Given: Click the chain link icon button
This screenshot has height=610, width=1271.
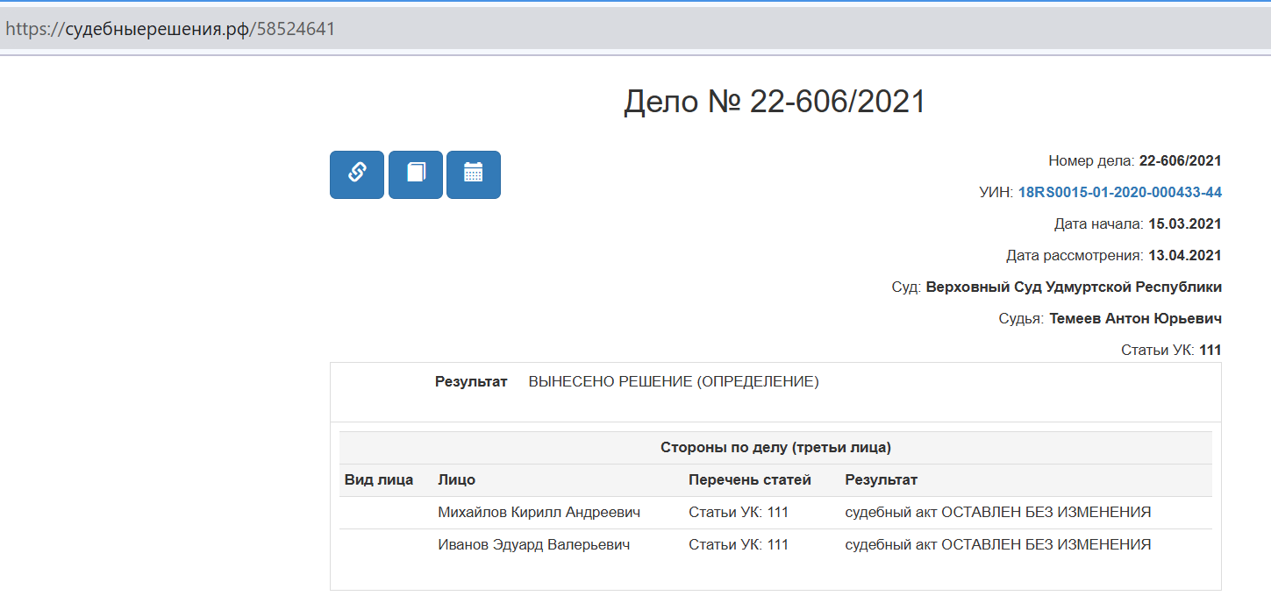Looking at the screenshot, I should tap(357, 175).
